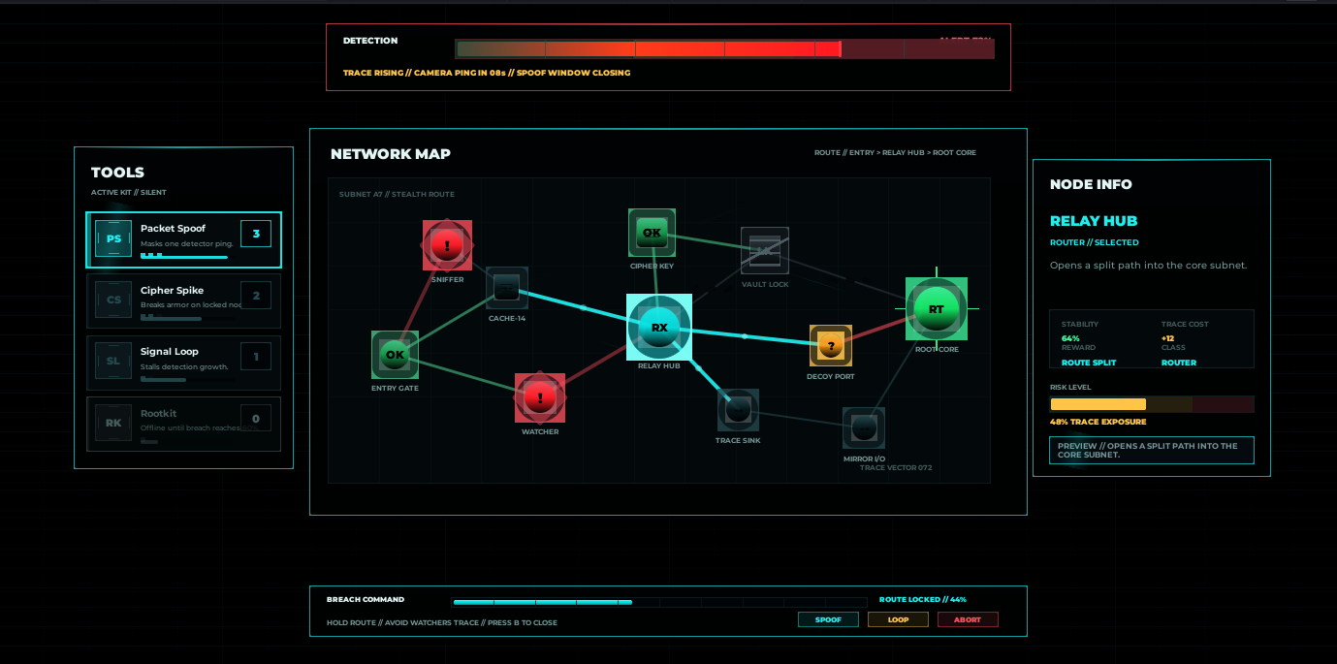Click the Rootkit tool title text
This screenshot has width=1337, height=664.
(159, 413)
